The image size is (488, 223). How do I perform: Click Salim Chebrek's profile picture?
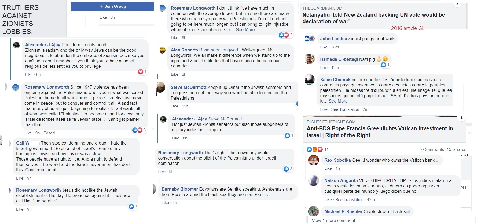pos(310,80)
